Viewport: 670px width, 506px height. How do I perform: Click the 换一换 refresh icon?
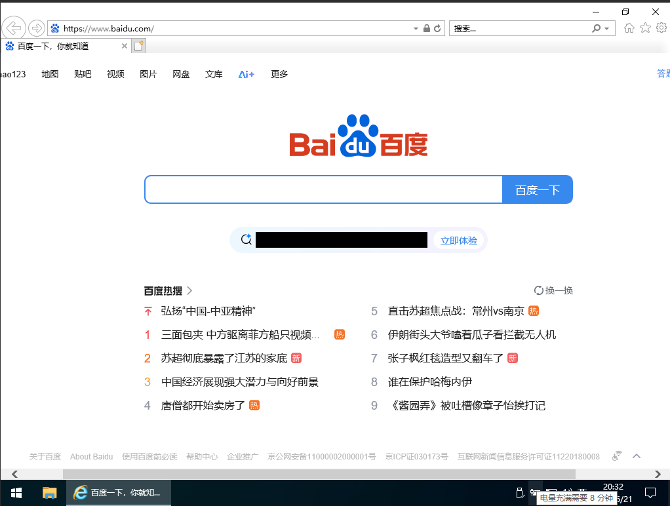(538, 290)
